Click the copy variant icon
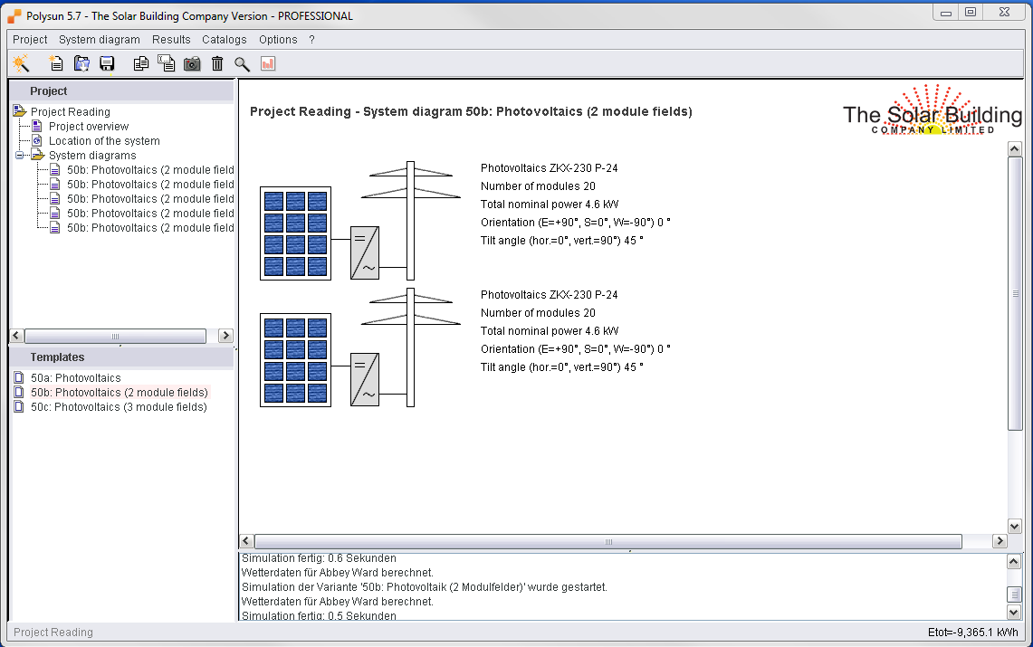 (x=166, y=63)
